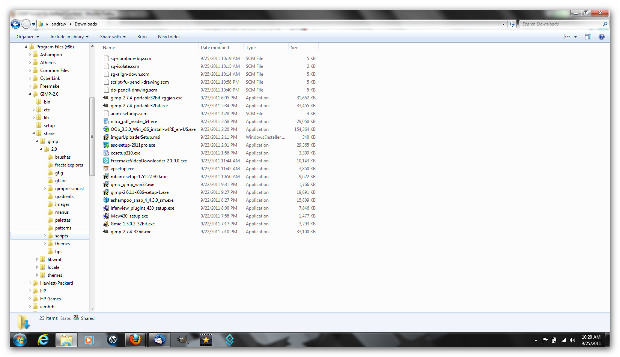620x357 pixels.
Task: Select the file named gimp-2.6.11-i686-setup-1.exe
Action: (140, 192)
